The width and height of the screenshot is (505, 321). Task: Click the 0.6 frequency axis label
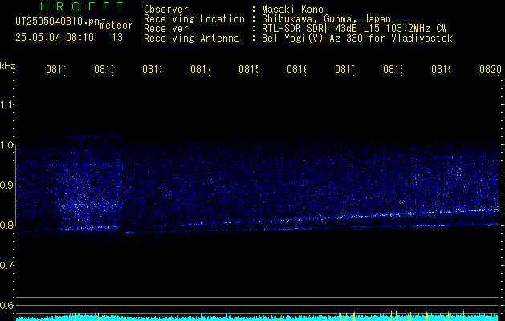(x=7, y=305)
